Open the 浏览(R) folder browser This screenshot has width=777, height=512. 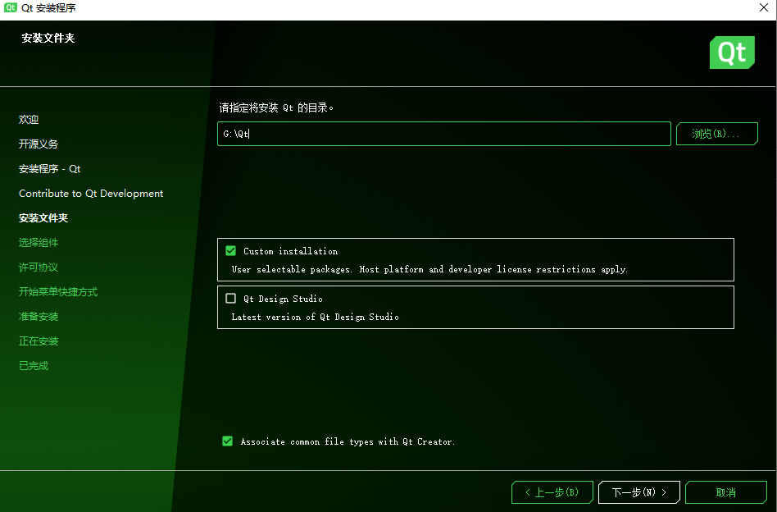pyautogui.click(x=716, y=133)
